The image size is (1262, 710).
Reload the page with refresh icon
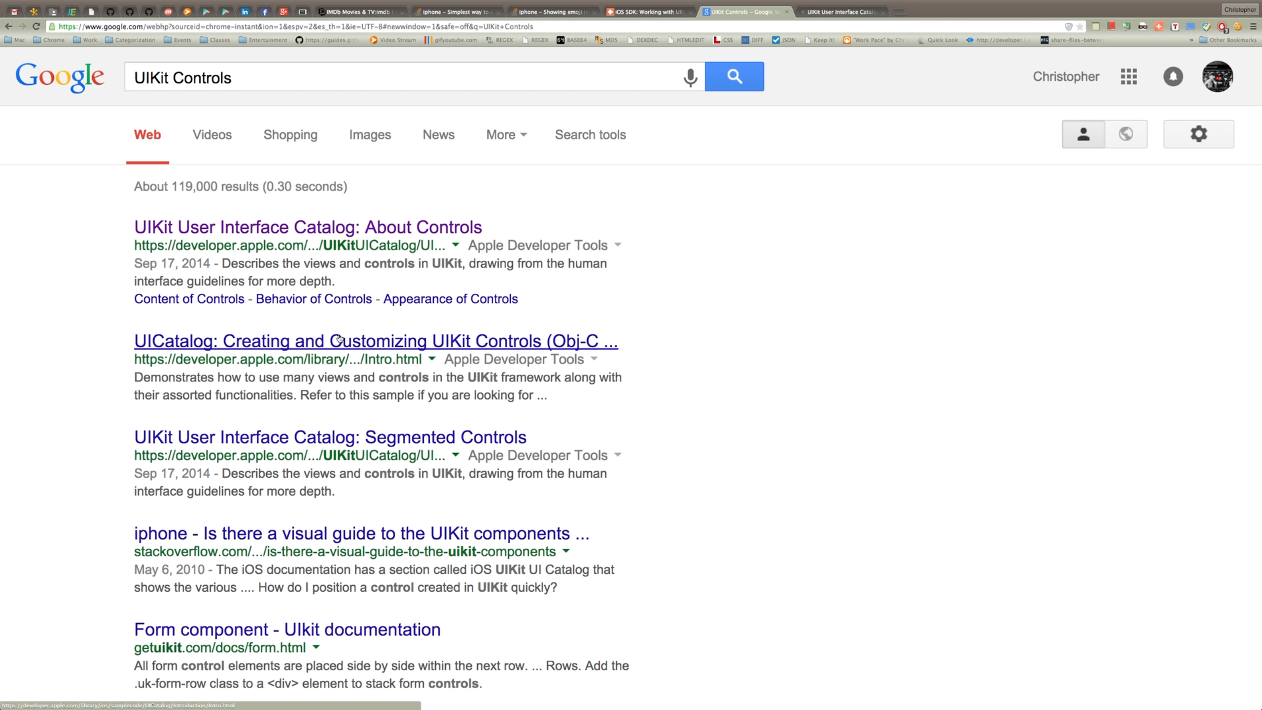tap(36, 26)
